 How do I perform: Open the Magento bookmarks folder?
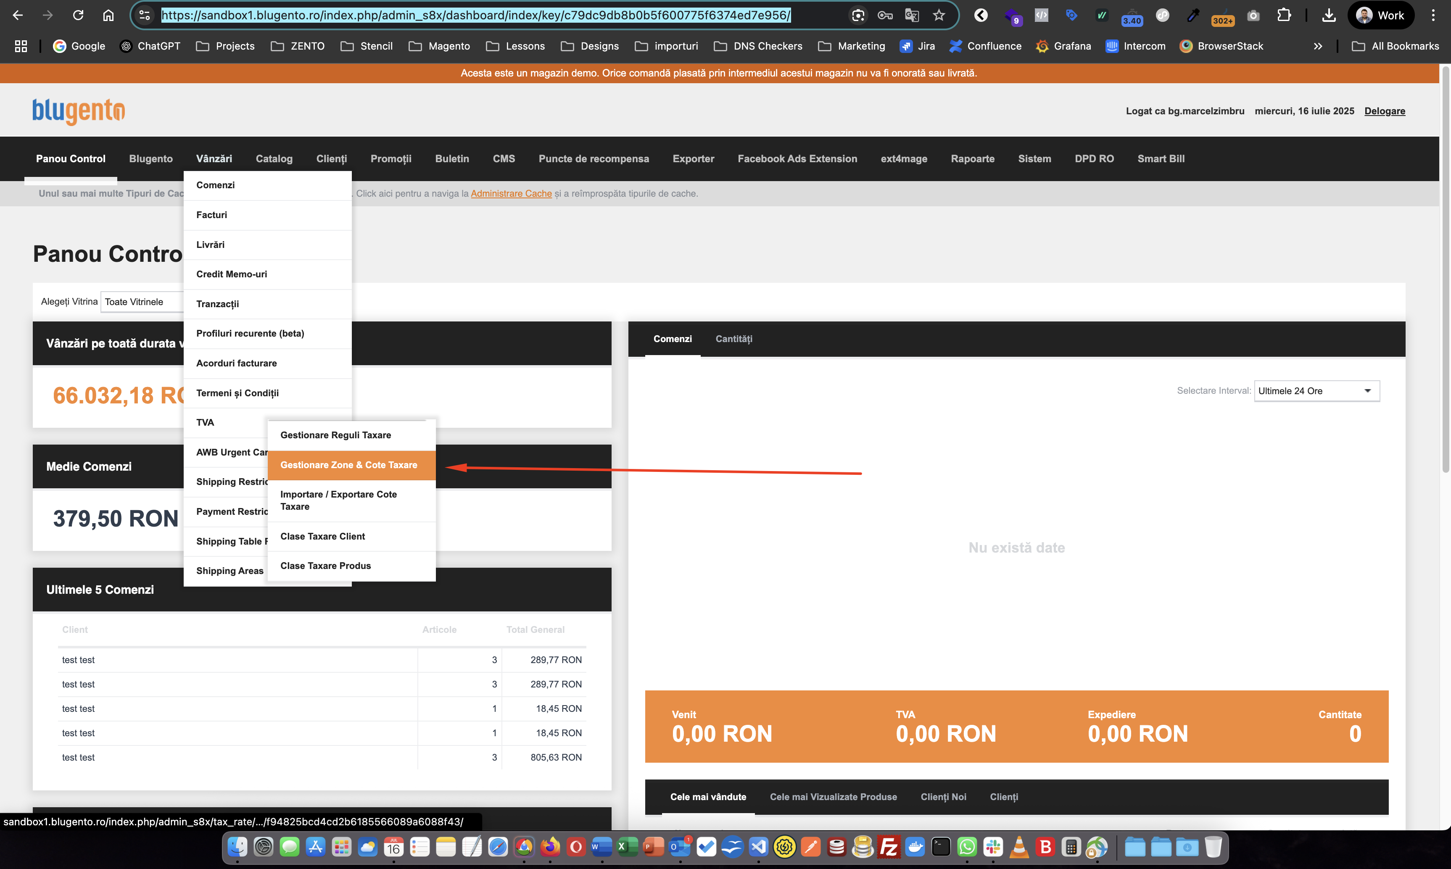[439, 46]
